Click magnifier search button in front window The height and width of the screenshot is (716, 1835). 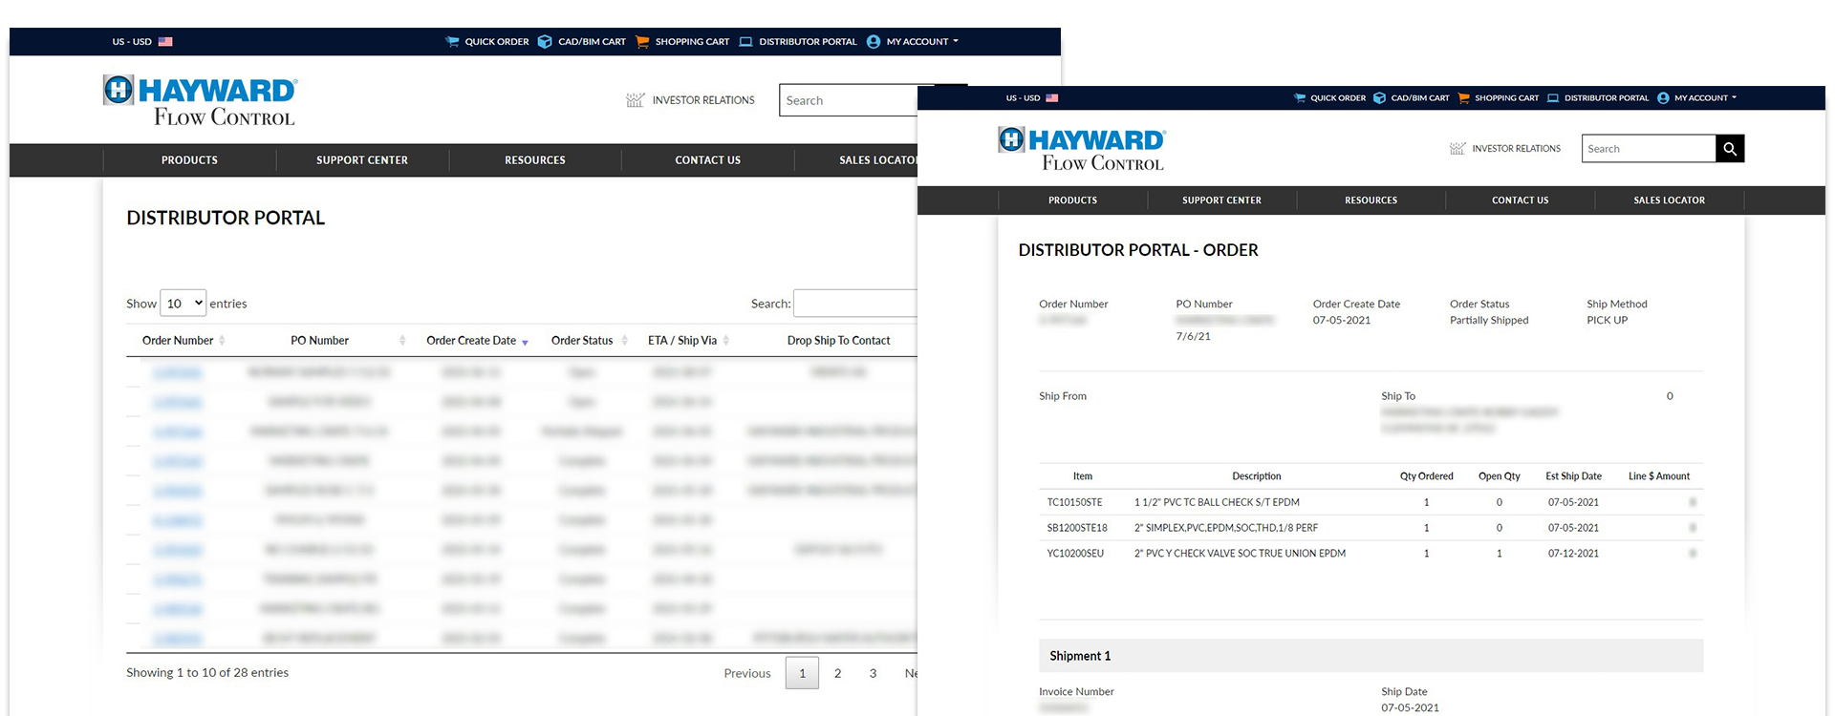coord(1730,149)
